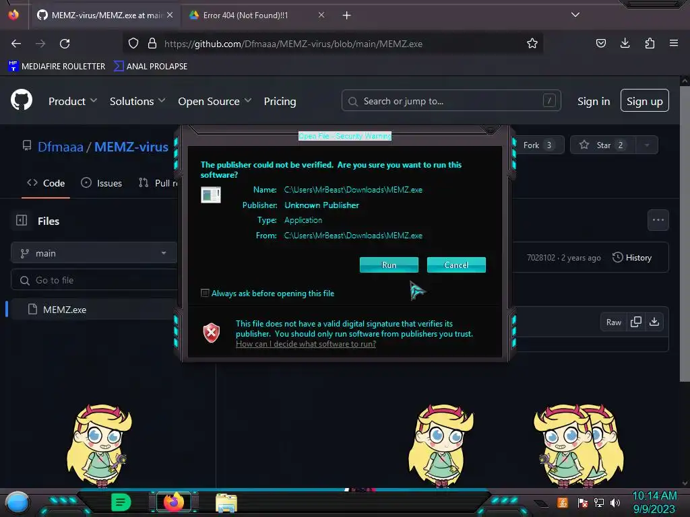Open the Windows Start orb
690x517 pixels.
[17, 503]
